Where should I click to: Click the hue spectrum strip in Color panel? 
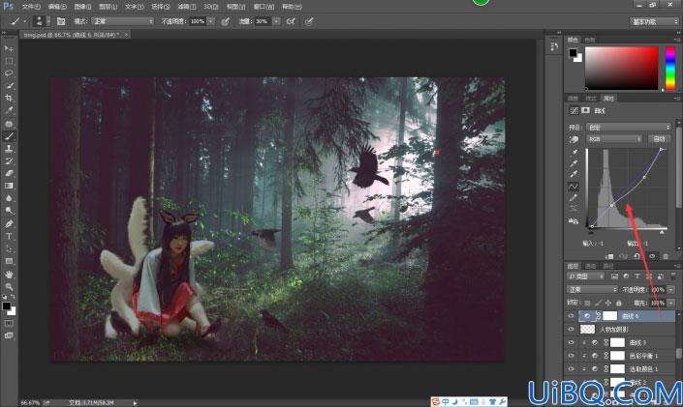pos(670,69)
